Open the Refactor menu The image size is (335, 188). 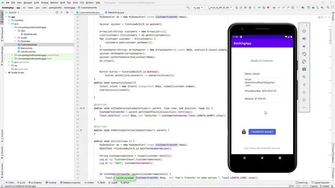pos(54,3)
